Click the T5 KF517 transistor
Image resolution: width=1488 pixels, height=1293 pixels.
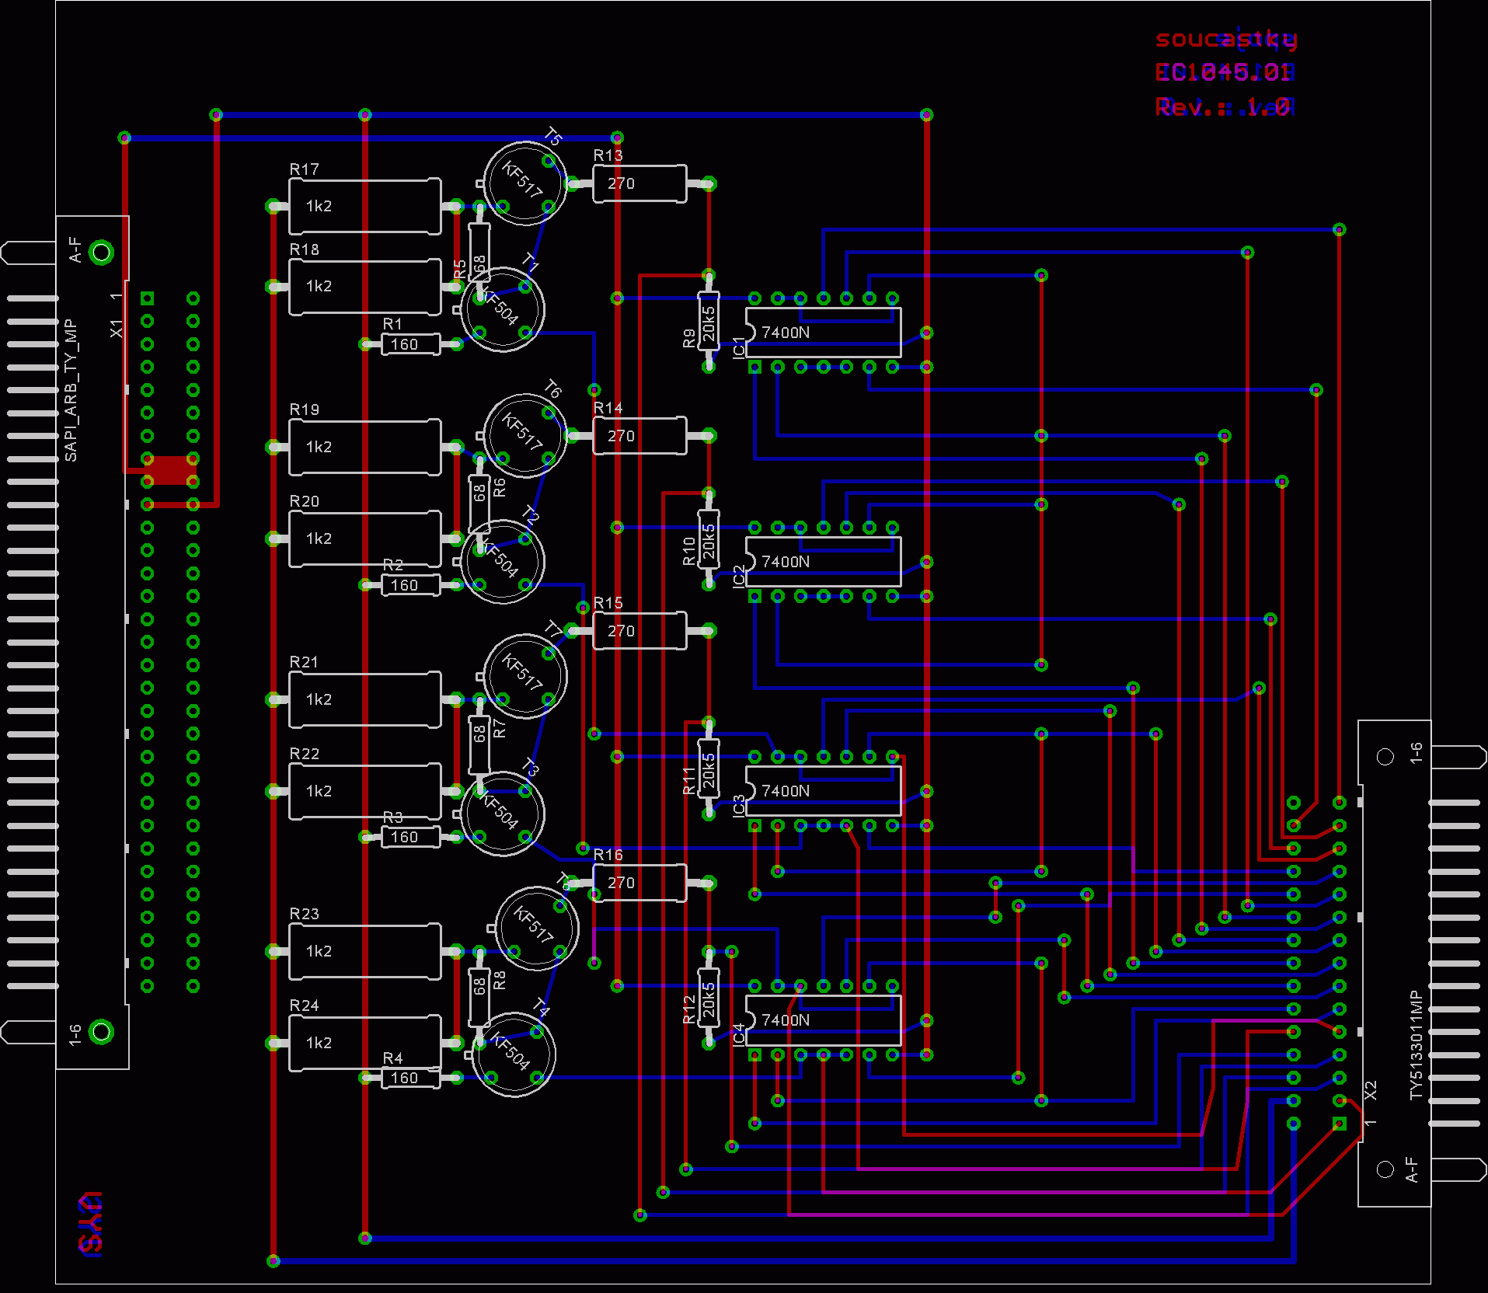click(x=524, y=183)
